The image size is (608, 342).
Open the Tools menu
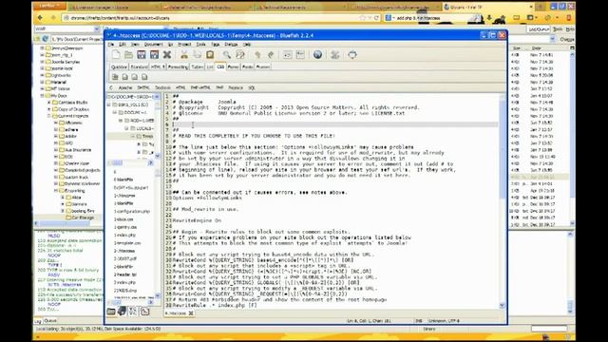(x=200, y=45)
